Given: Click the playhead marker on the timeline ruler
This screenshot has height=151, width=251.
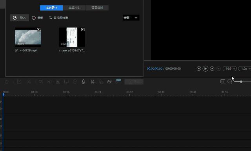Looking at the screenshot, I should point(4,94).
